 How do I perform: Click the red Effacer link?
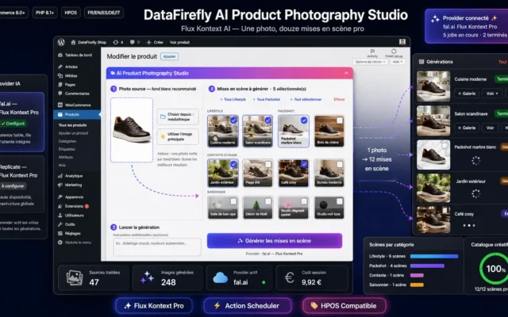339,99
